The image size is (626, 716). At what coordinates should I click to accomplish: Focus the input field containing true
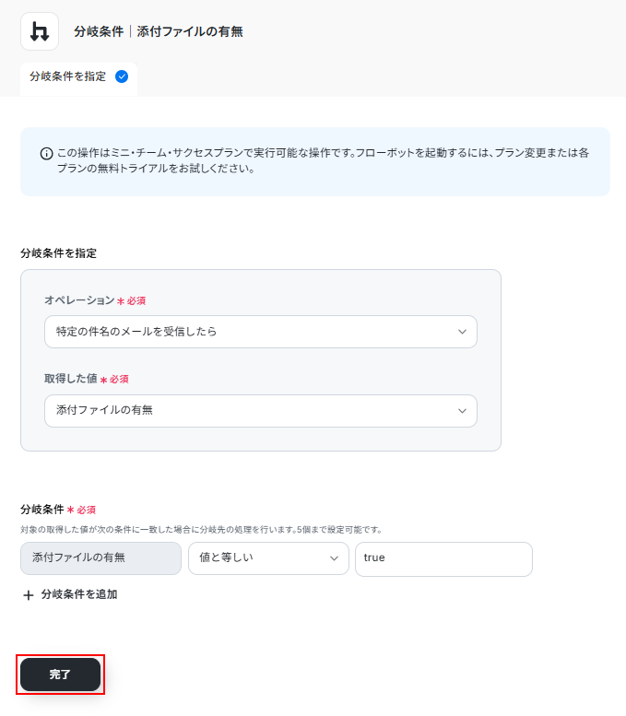pos(443,558)
